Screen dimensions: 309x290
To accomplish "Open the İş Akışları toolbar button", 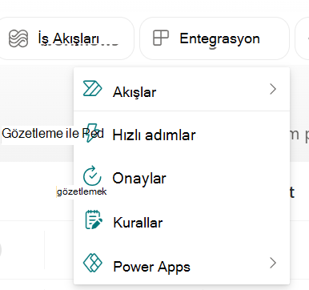I will click(66, 38).
